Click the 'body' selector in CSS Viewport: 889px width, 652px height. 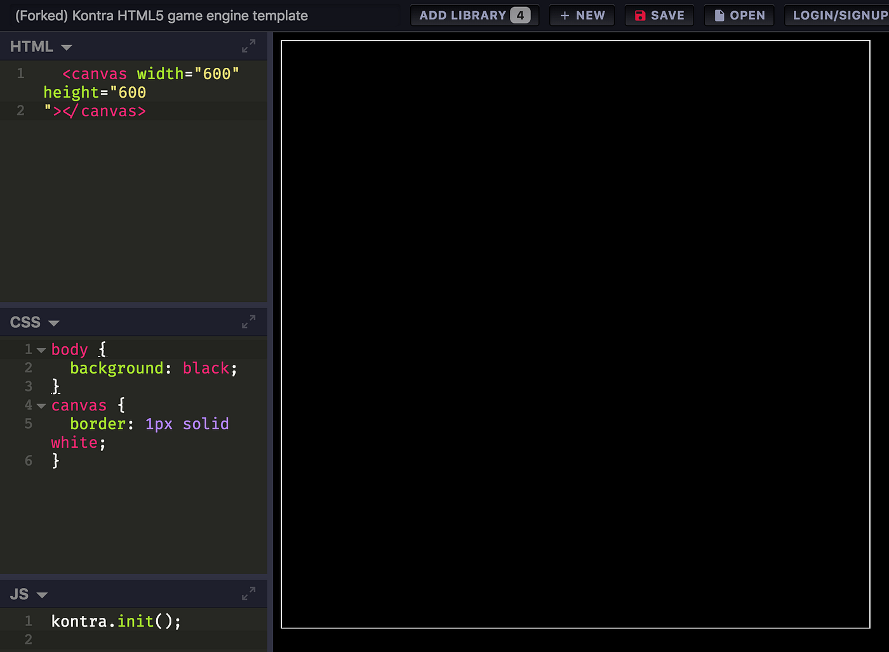click(69, 349)
